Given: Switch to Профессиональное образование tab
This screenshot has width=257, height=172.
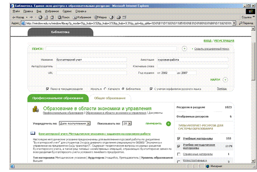Looking at the screenshot, I should [58, 98].
